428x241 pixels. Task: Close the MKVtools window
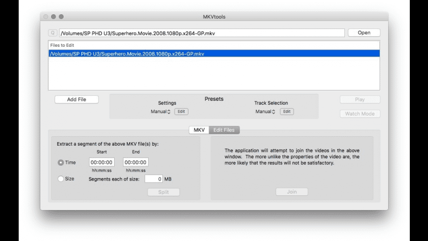click(x=46, y=17)
